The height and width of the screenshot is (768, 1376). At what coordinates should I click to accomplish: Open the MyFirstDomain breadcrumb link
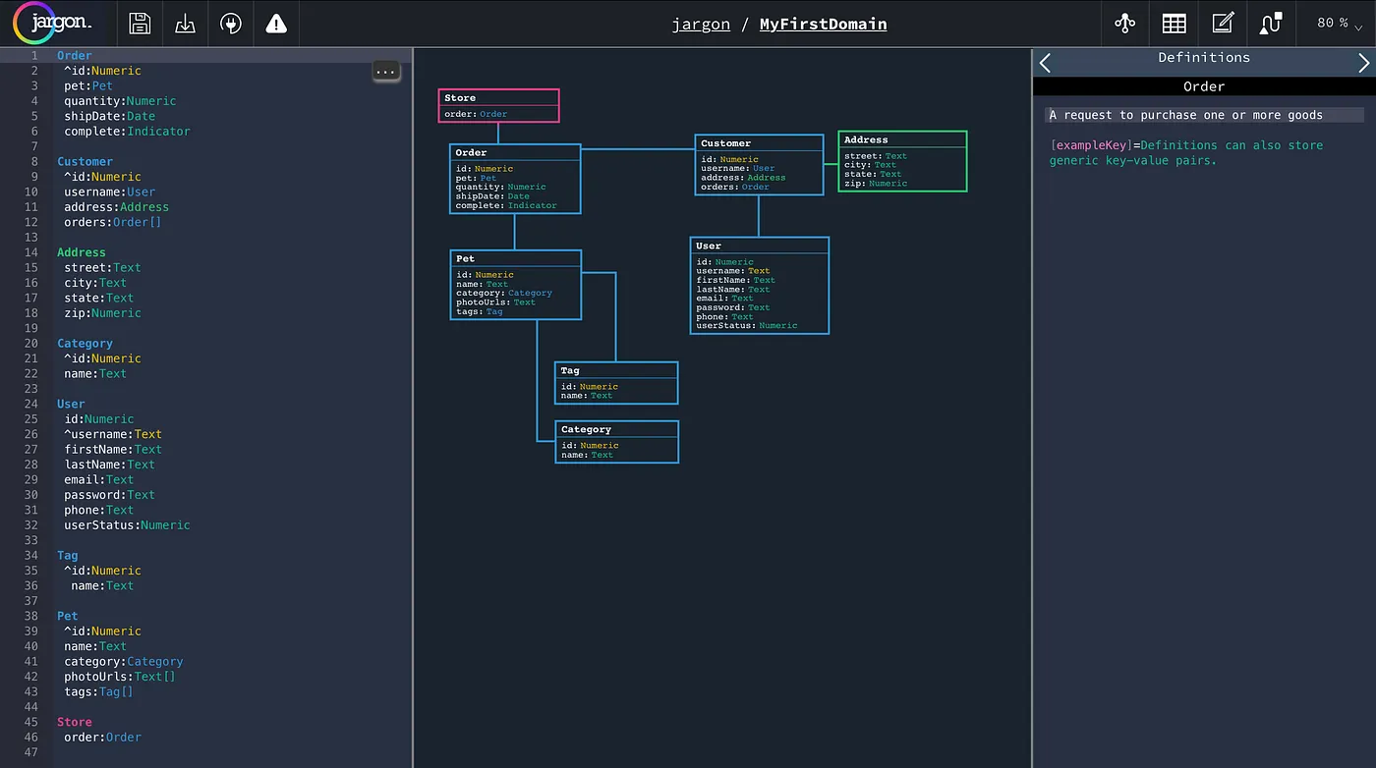click(823, 24)
